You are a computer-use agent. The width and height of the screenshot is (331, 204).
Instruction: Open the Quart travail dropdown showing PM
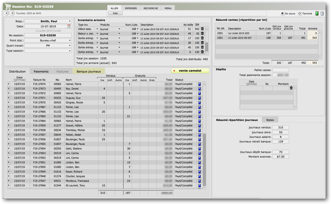pyautogui.click(x=48, y=46)
